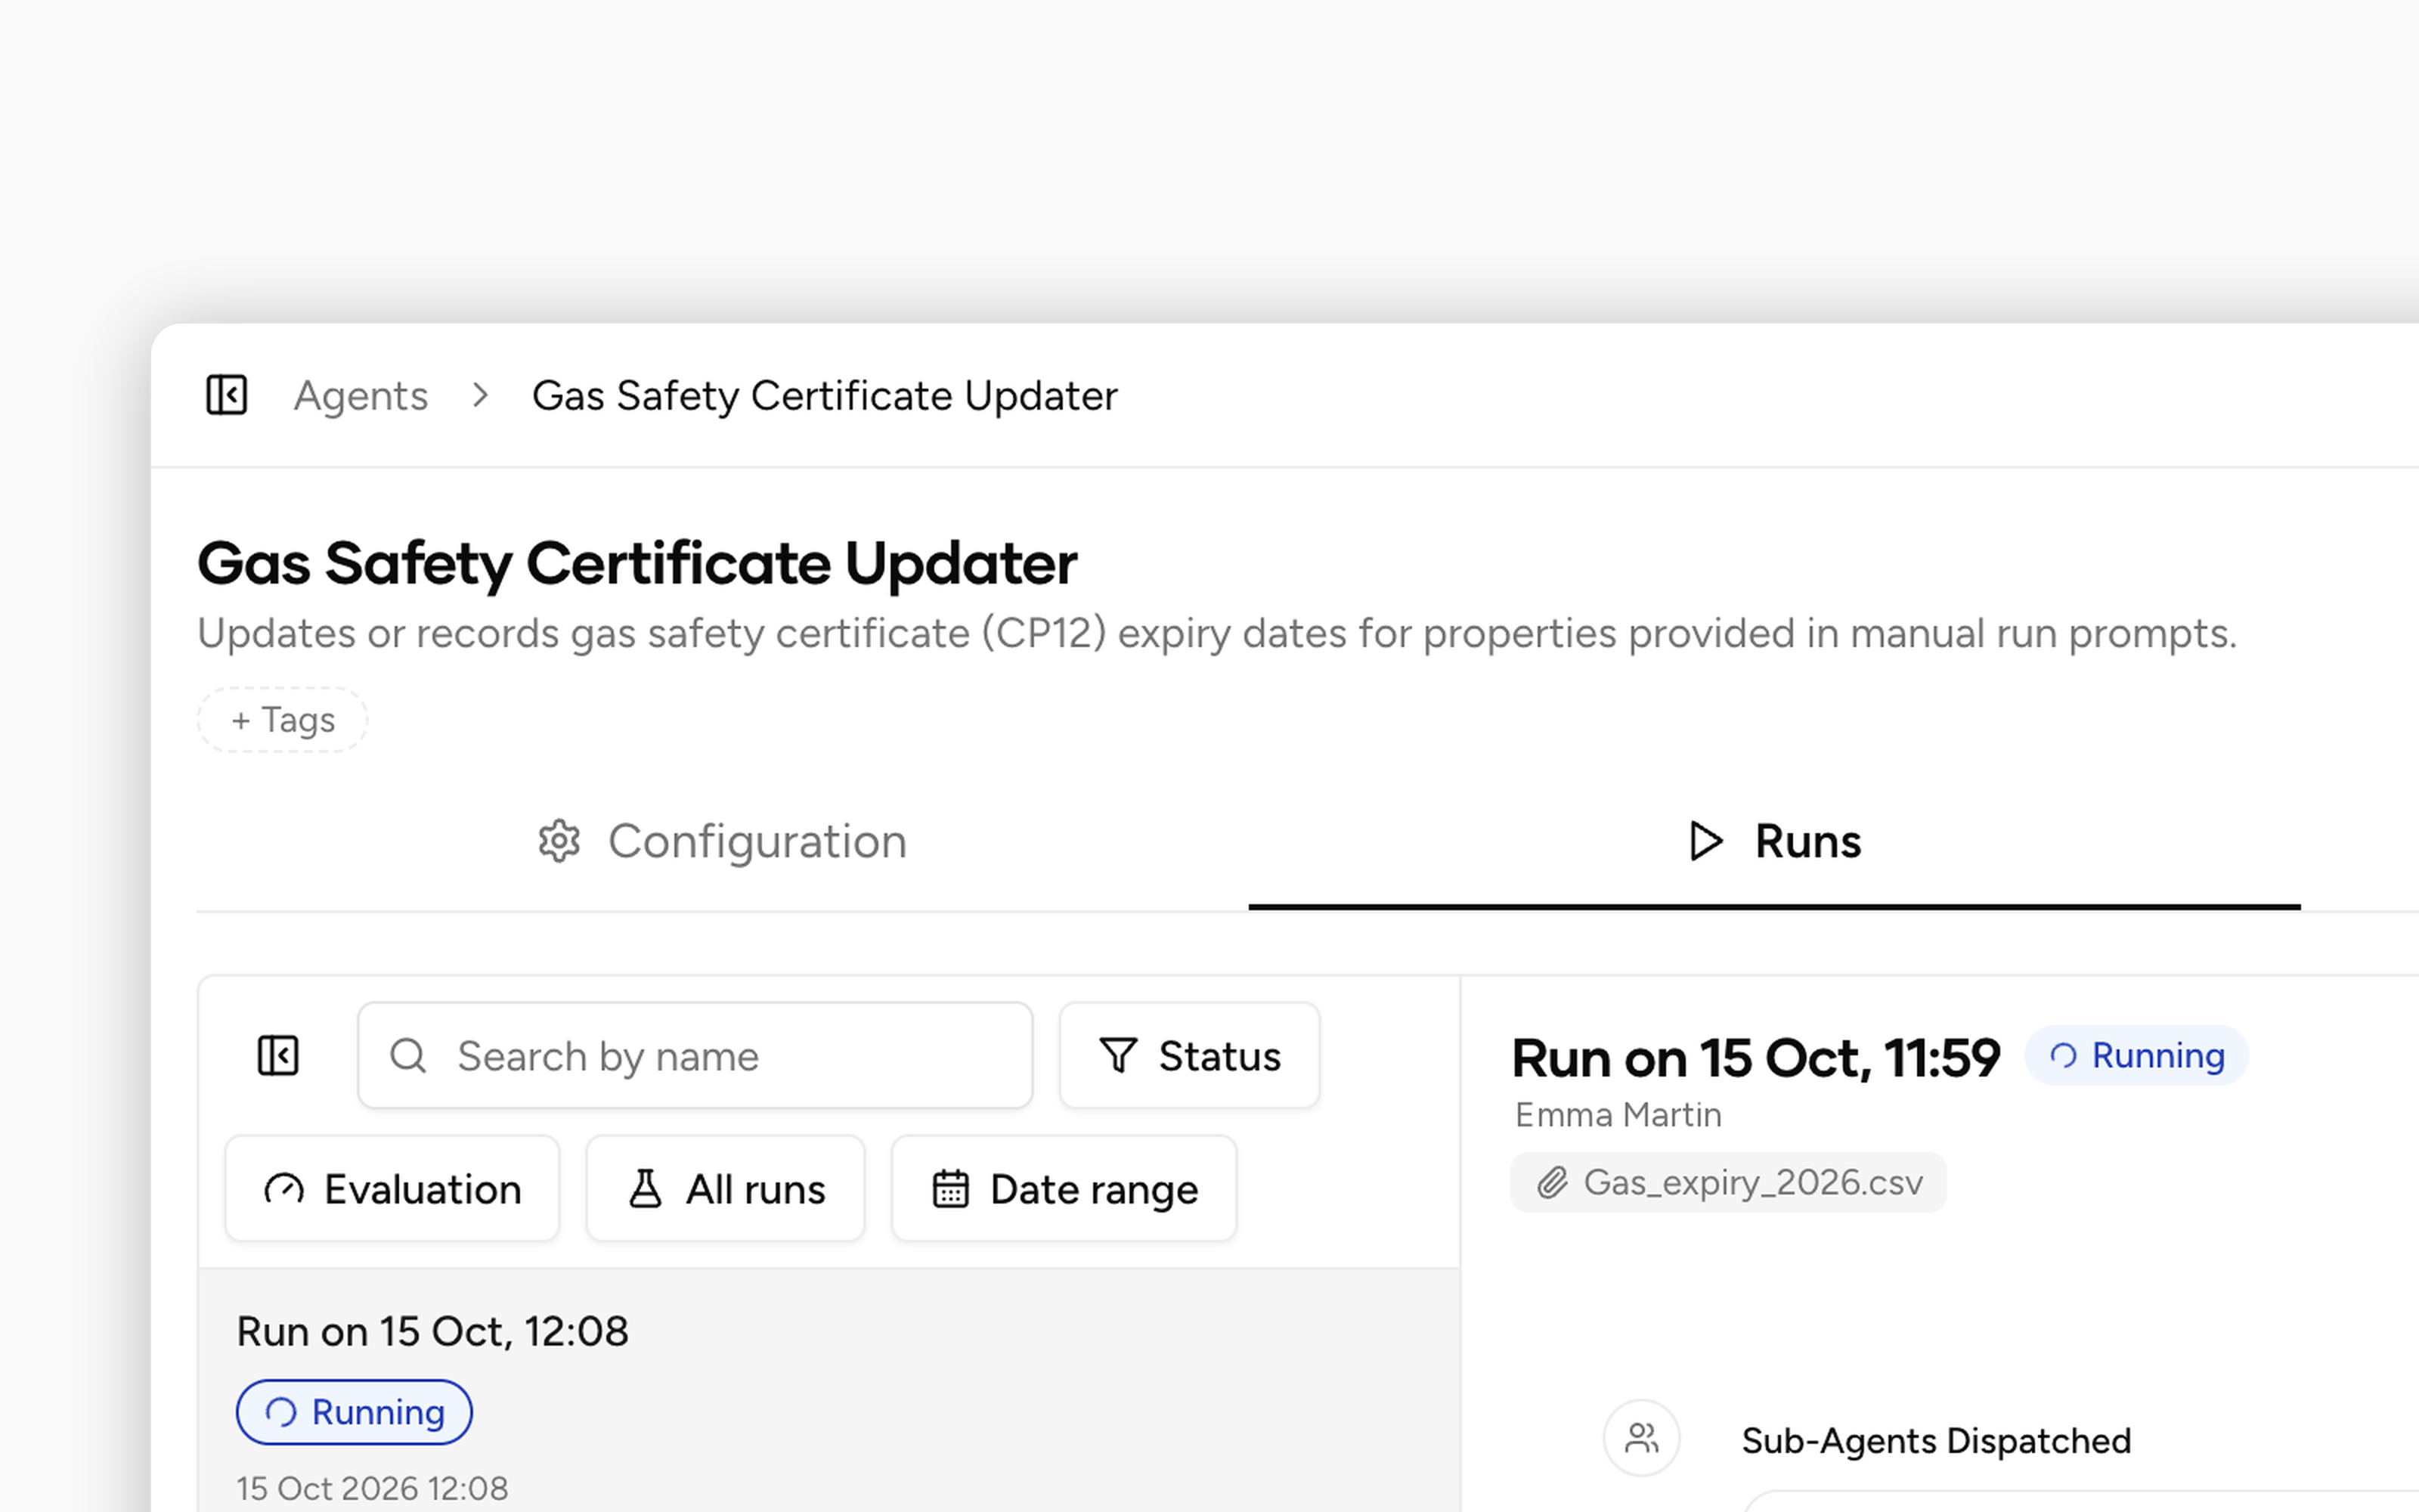The height and width of the screenshot is (1512, 2419).
Task: Go to Agents breadcrumb
Action: pyautogui.click(x=361, y=396)
